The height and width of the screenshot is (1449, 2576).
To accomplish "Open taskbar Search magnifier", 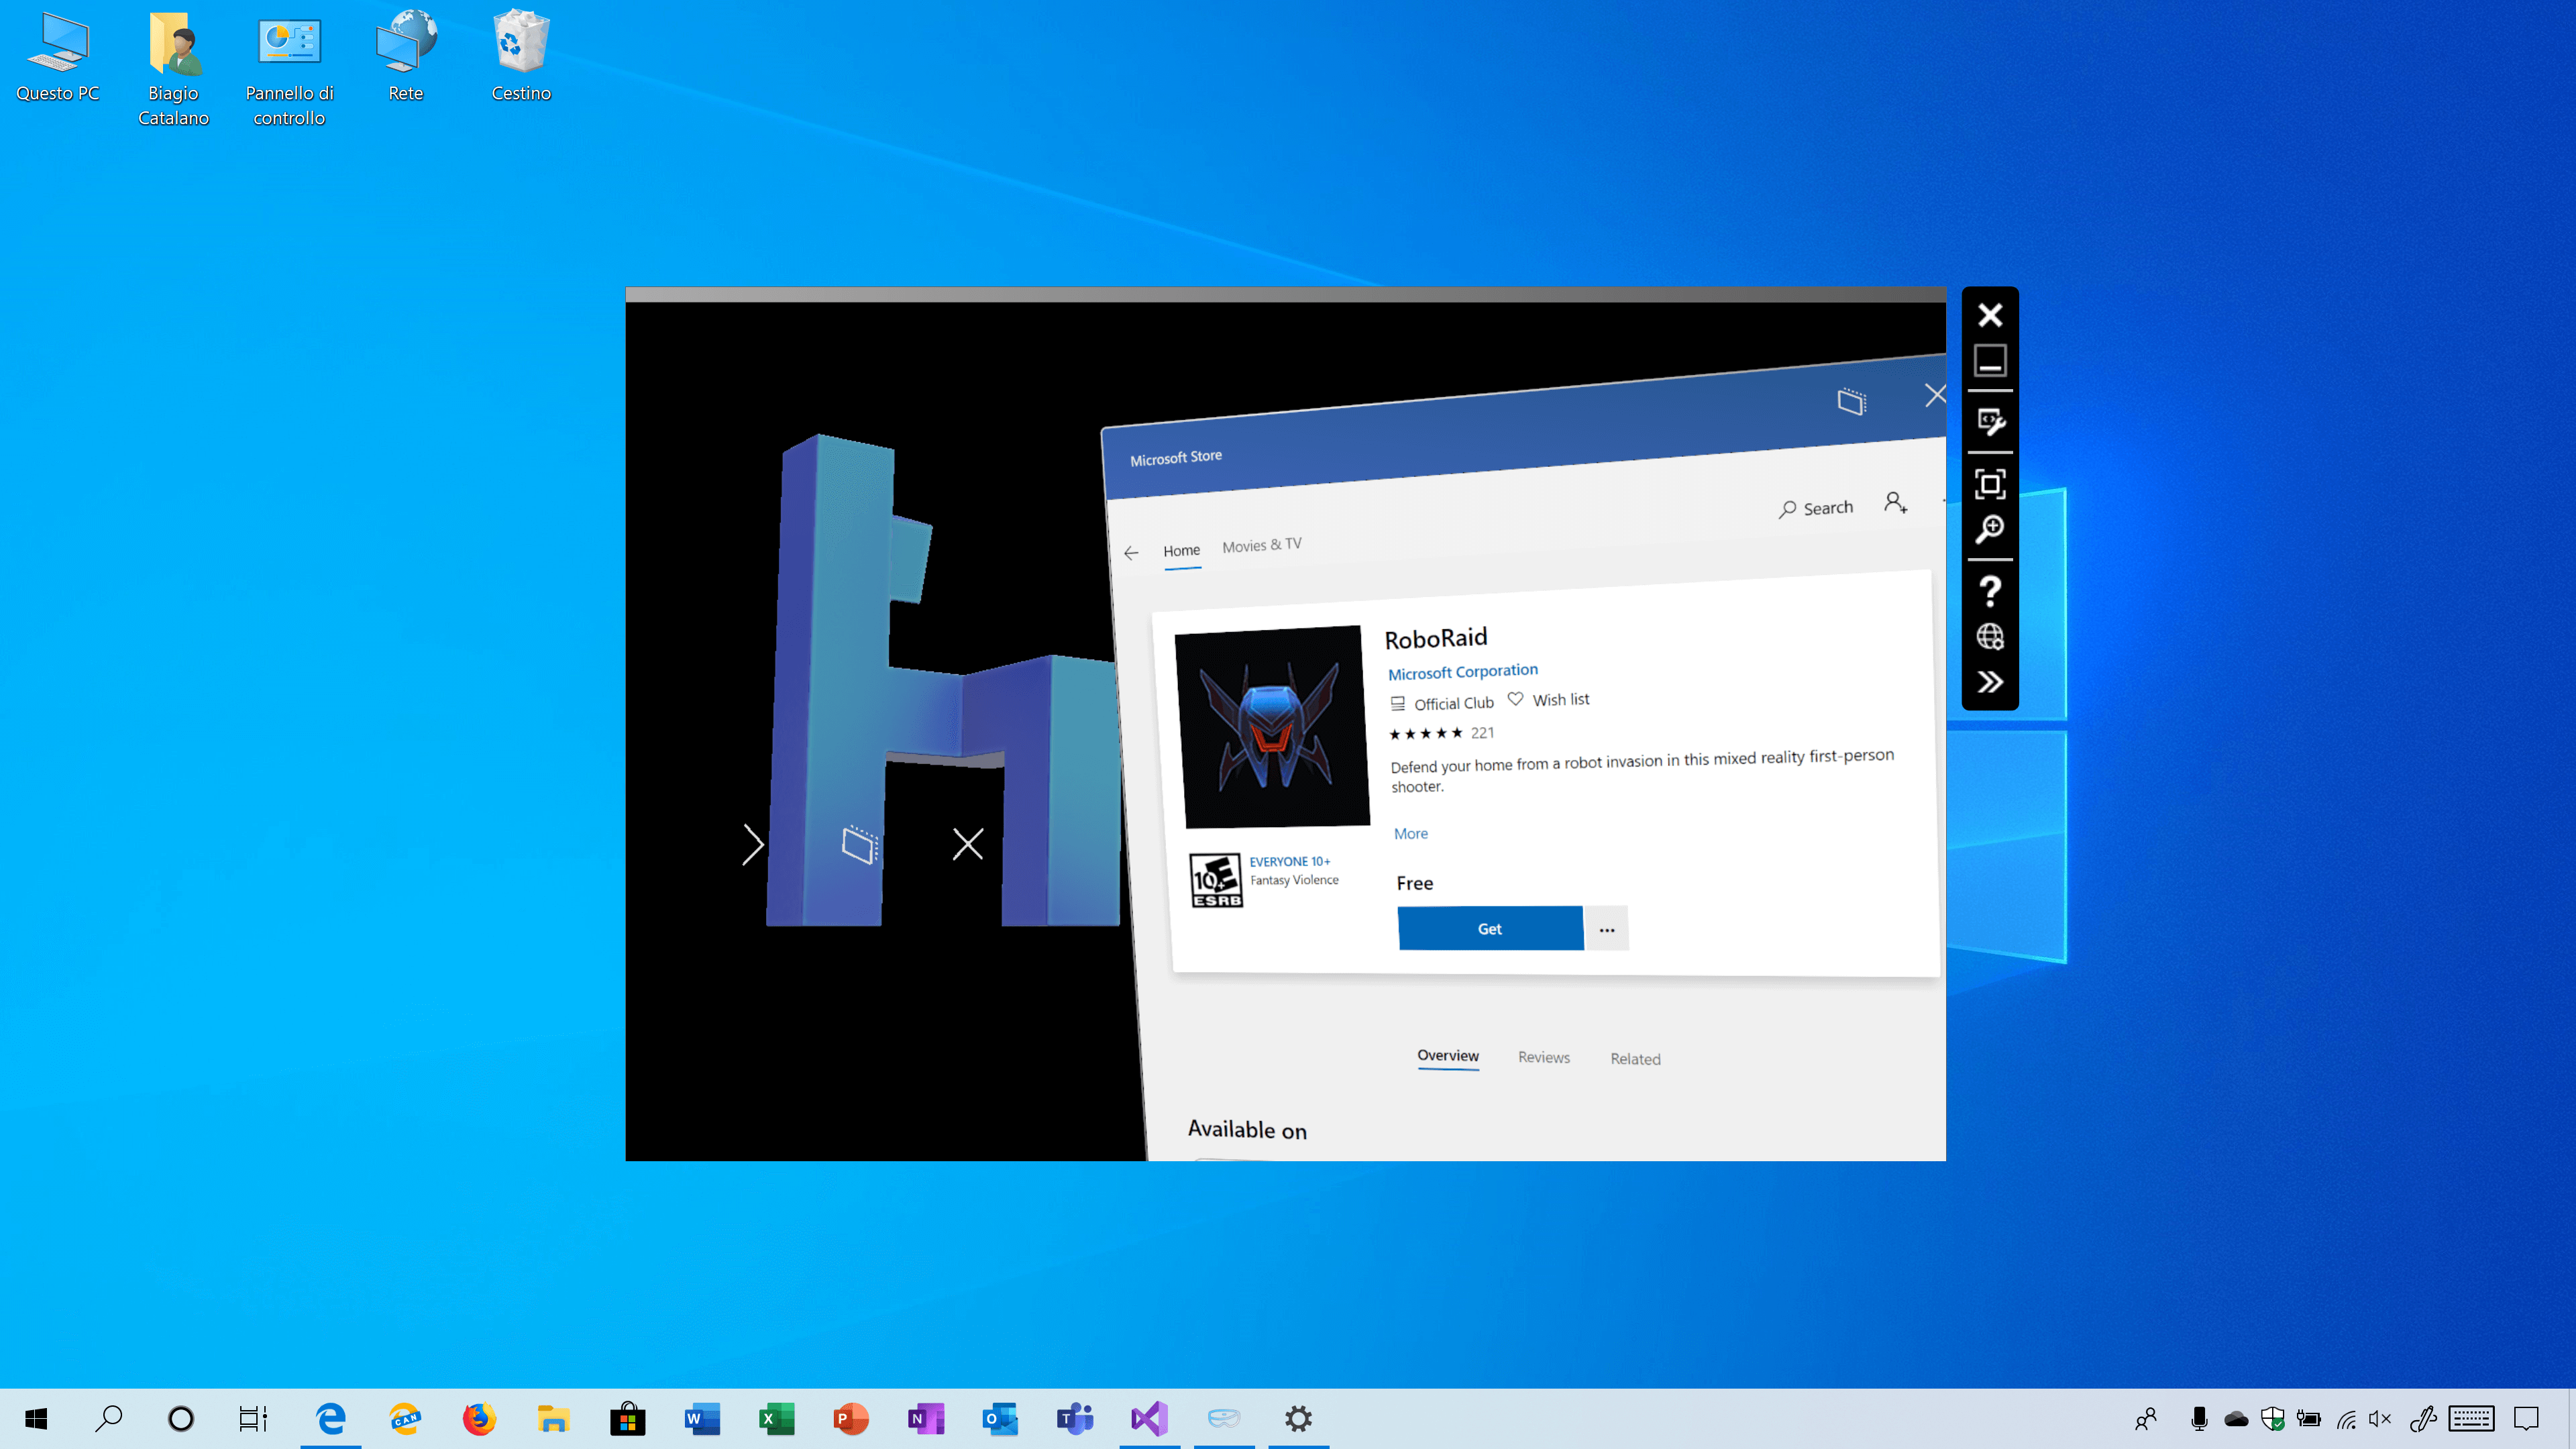I will 108,1418.
